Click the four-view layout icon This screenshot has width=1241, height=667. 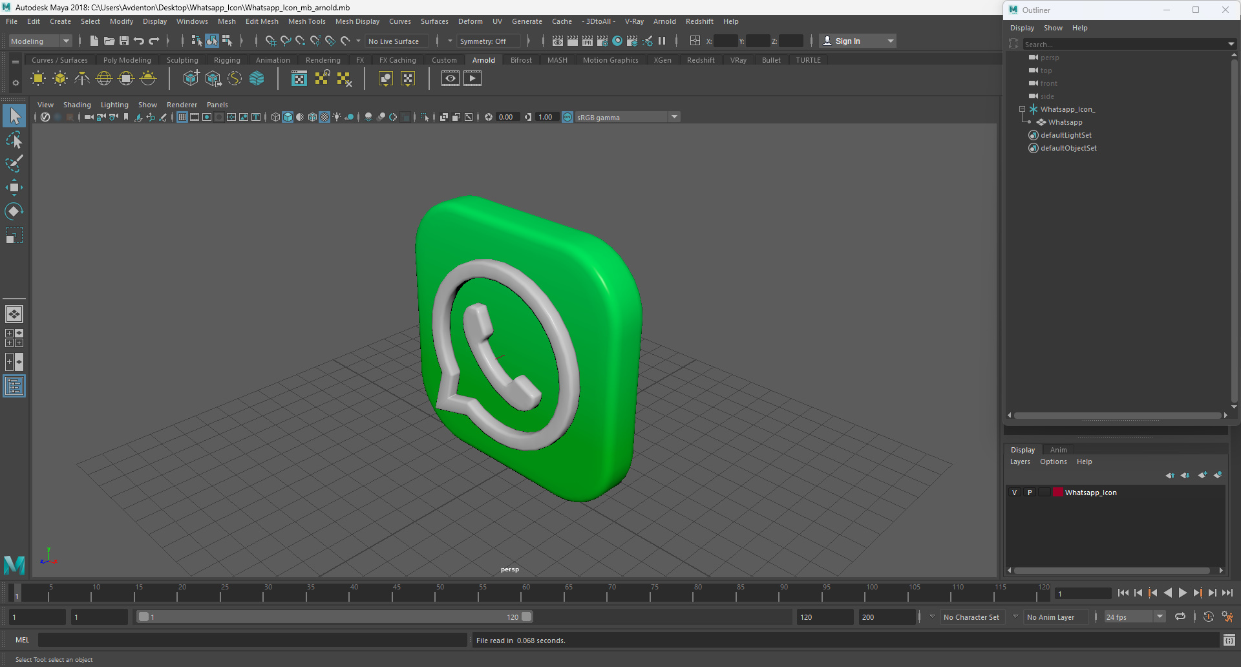pos(14,338)
